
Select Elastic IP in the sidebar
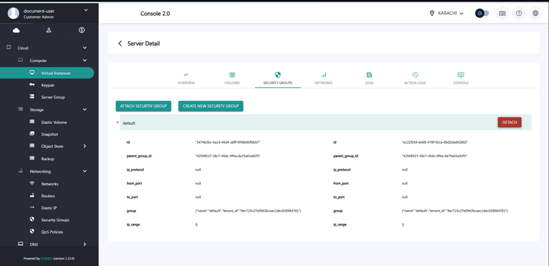(x=49, y=208)
